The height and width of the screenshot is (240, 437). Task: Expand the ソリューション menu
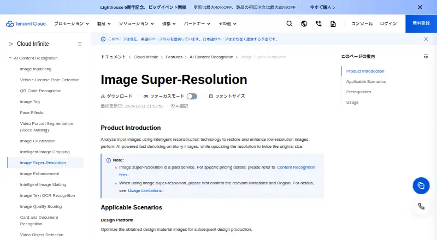136,23
